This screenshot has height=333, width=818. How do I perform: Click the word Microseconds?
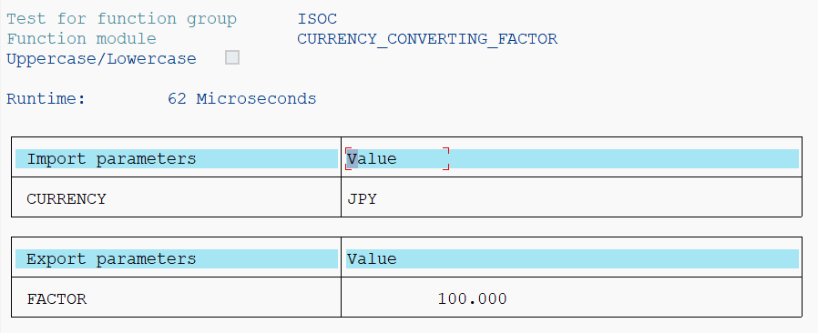256,99
